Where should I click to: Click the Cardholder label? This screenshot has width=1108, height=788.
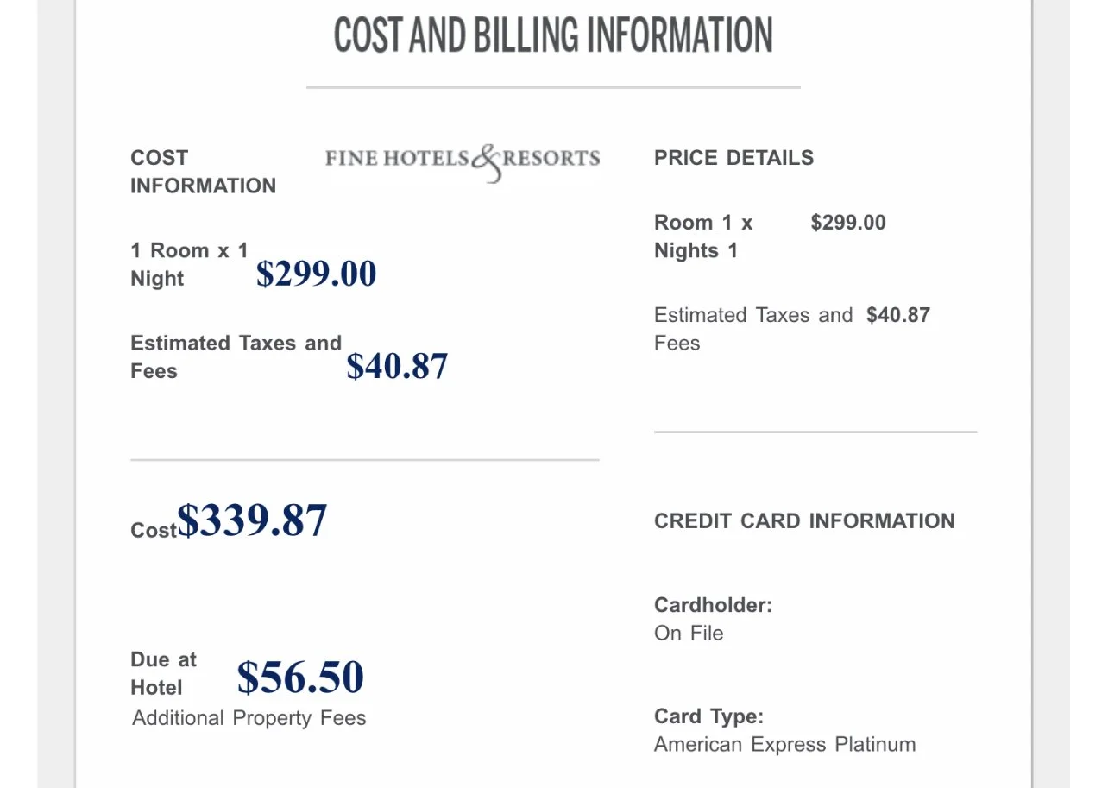pos(714,605)
